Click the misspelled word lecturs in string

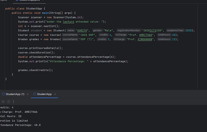(x=68, y=22)
